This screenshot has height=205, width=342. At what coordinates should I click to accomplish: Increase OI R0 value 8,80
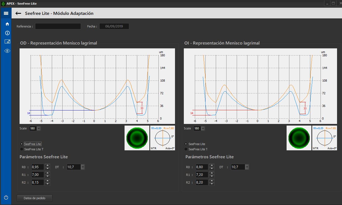(x=212, y=165)
